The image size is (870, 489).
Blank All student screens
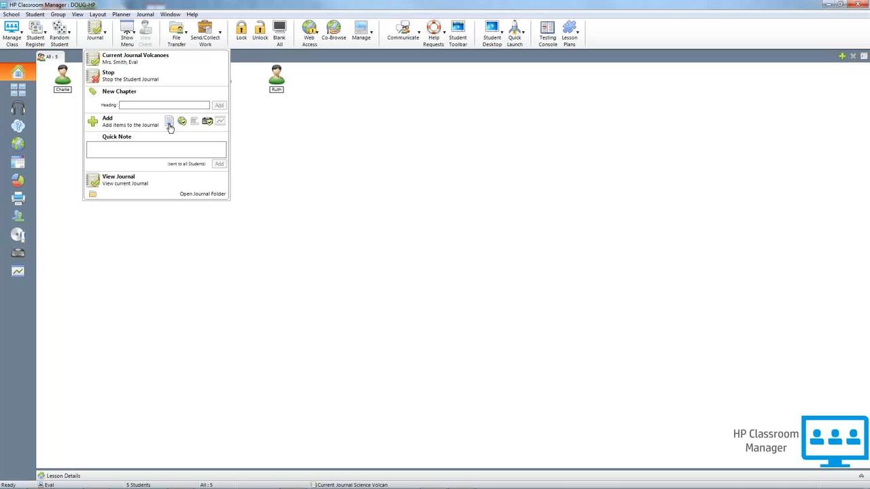(279, 33)
